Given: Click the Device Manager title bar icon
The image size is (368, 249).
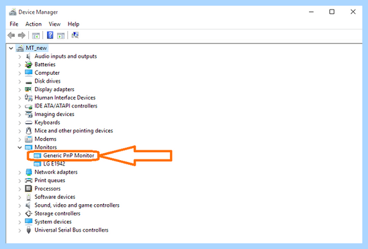Looking at the screenshot, I should (13, 12).
